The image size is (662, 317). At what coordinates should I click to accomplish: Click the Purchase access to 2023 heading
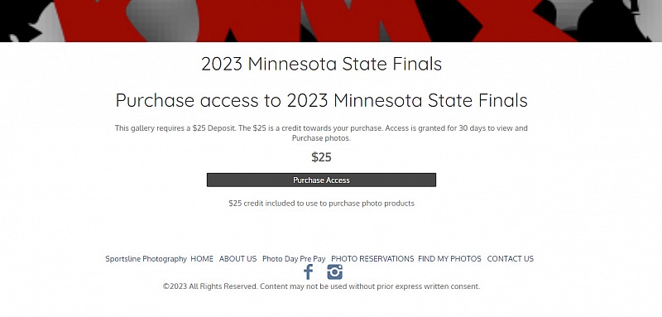[321, 100]
